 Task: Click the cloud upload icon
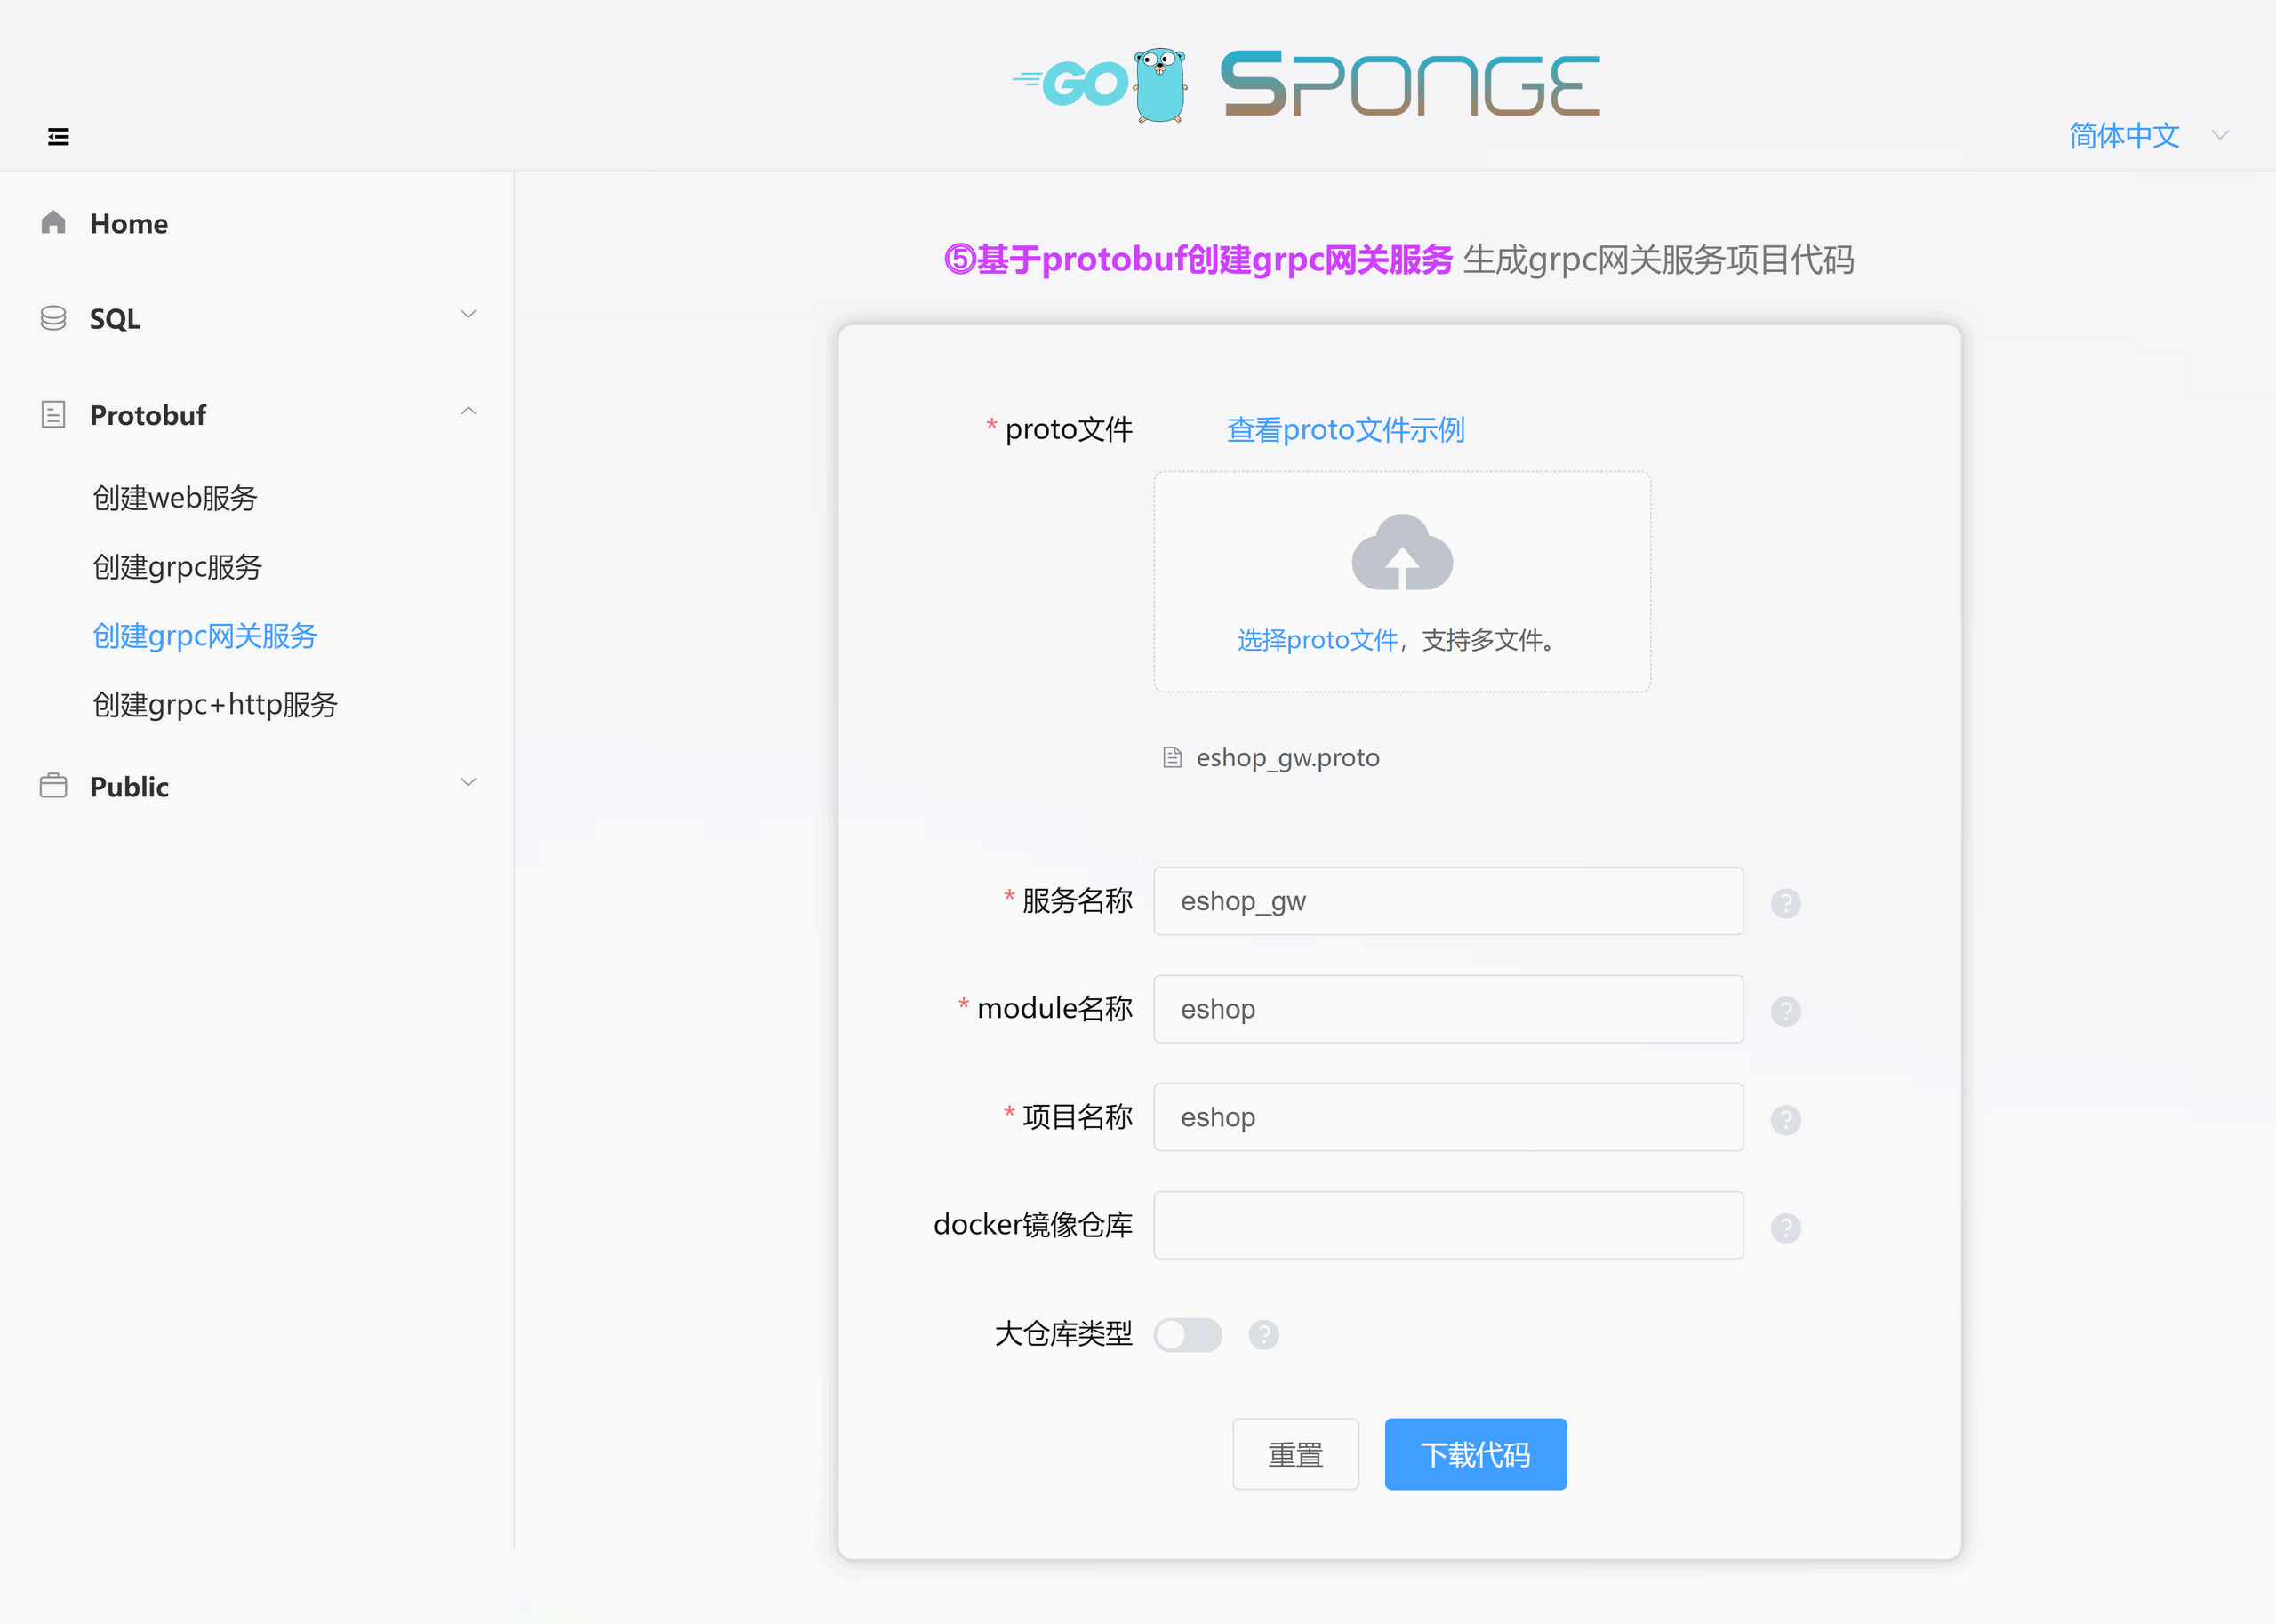[x=1401, y=553]
